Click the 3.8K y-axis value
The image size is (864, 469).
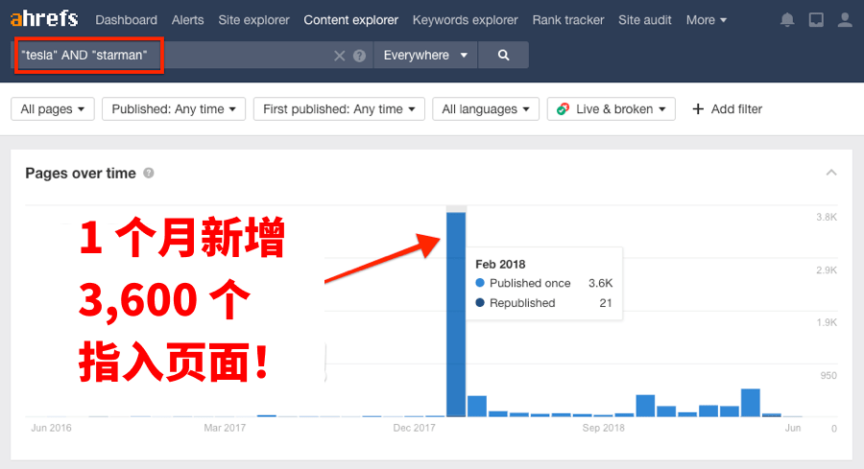tap(827, 218)
